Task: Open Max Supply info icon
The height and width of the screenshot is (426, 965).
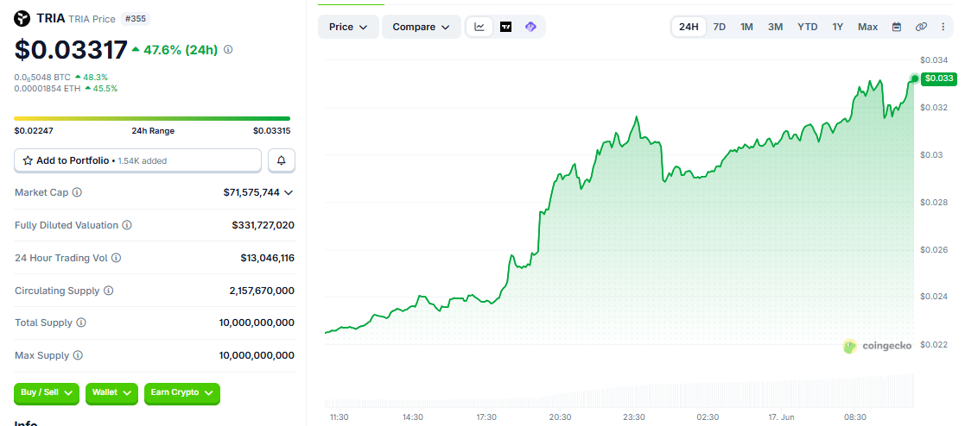Action: pyautogui.click(x=78, y=355)
